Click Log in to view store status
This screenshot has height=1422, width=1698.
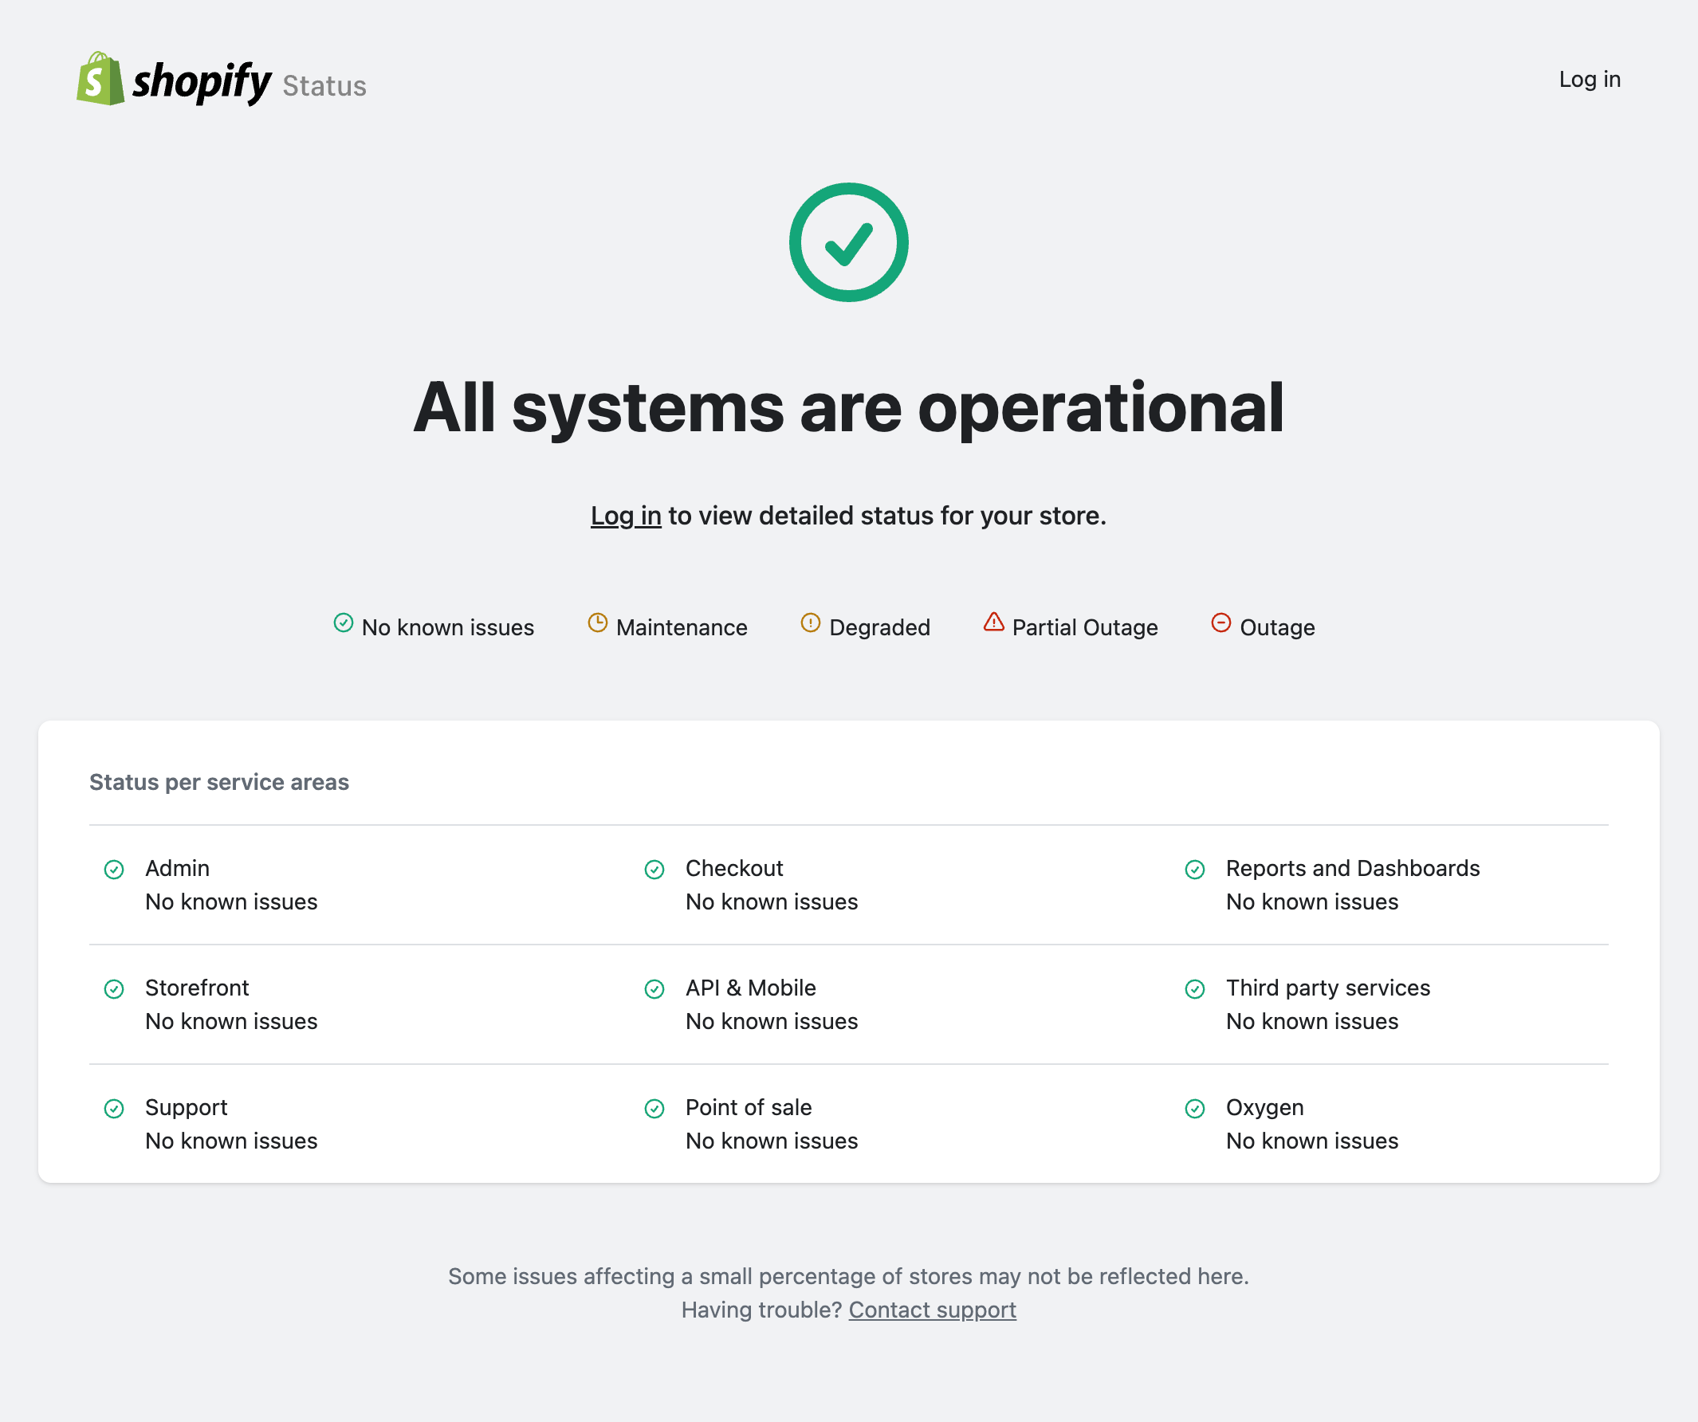pyautogui.click(x=626, y=513)
